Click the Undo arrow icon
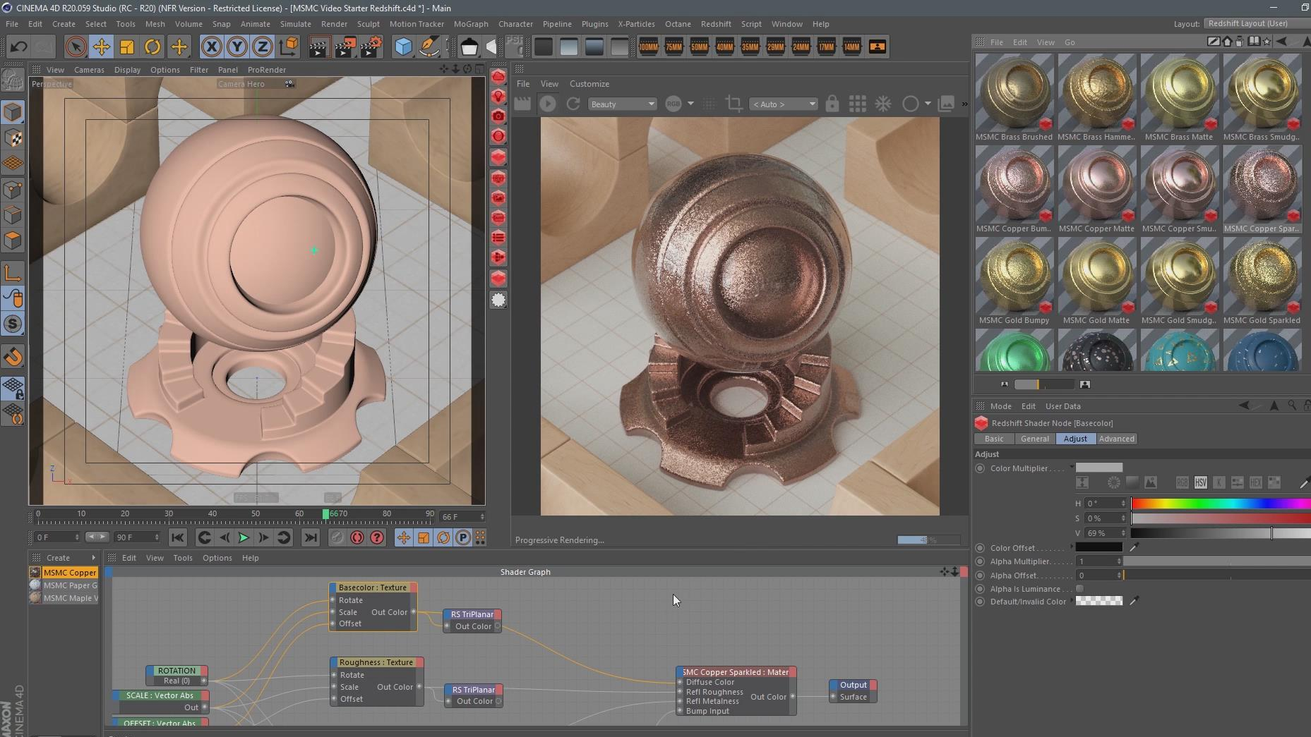Viewport: 1311px width, 737px height. (18, 47)
